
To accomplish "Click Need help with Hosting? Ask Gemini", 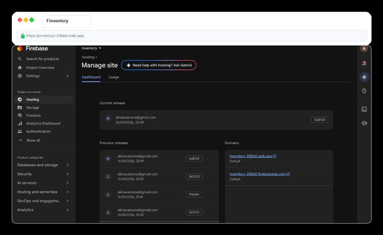I will click(159, 65).
